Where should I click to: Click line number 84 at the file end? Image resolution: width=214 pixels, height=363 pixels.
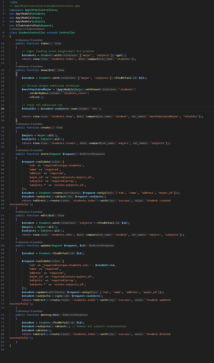coord(3,349)
